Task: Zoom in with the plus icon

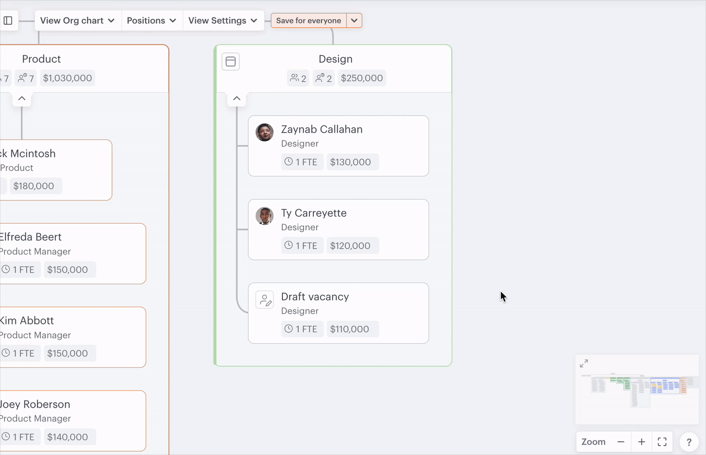Action: tap(641, 442)
